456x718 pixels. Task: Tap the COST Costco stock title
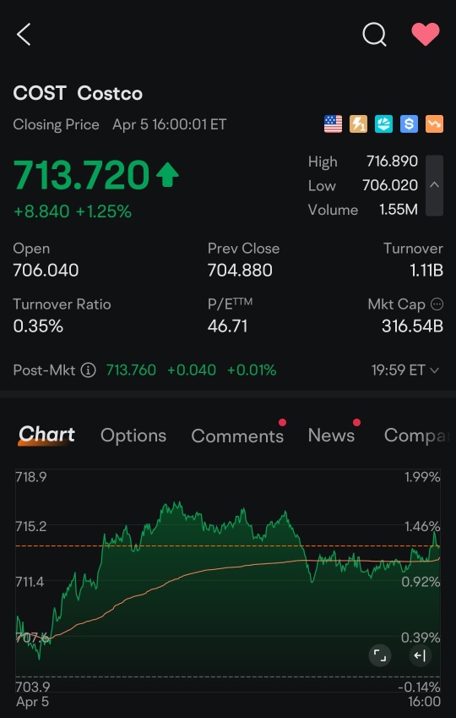(x=78, y=93)
